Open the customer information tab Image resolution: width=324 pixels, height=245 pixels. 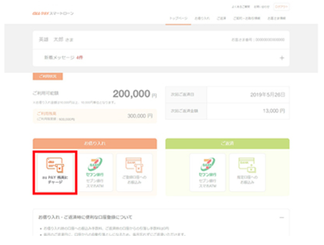(276, 18)
